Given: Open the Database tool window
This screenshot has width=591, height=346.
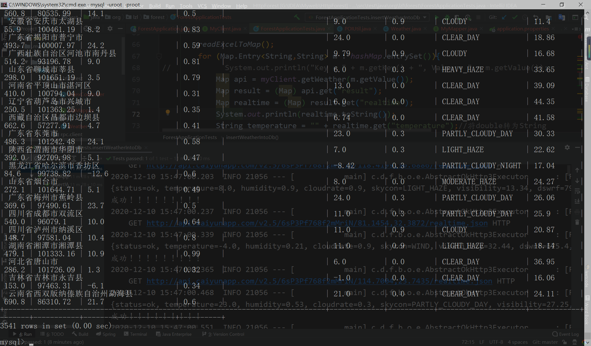Looking at the screenshot, I should click(x=587, y=89).
